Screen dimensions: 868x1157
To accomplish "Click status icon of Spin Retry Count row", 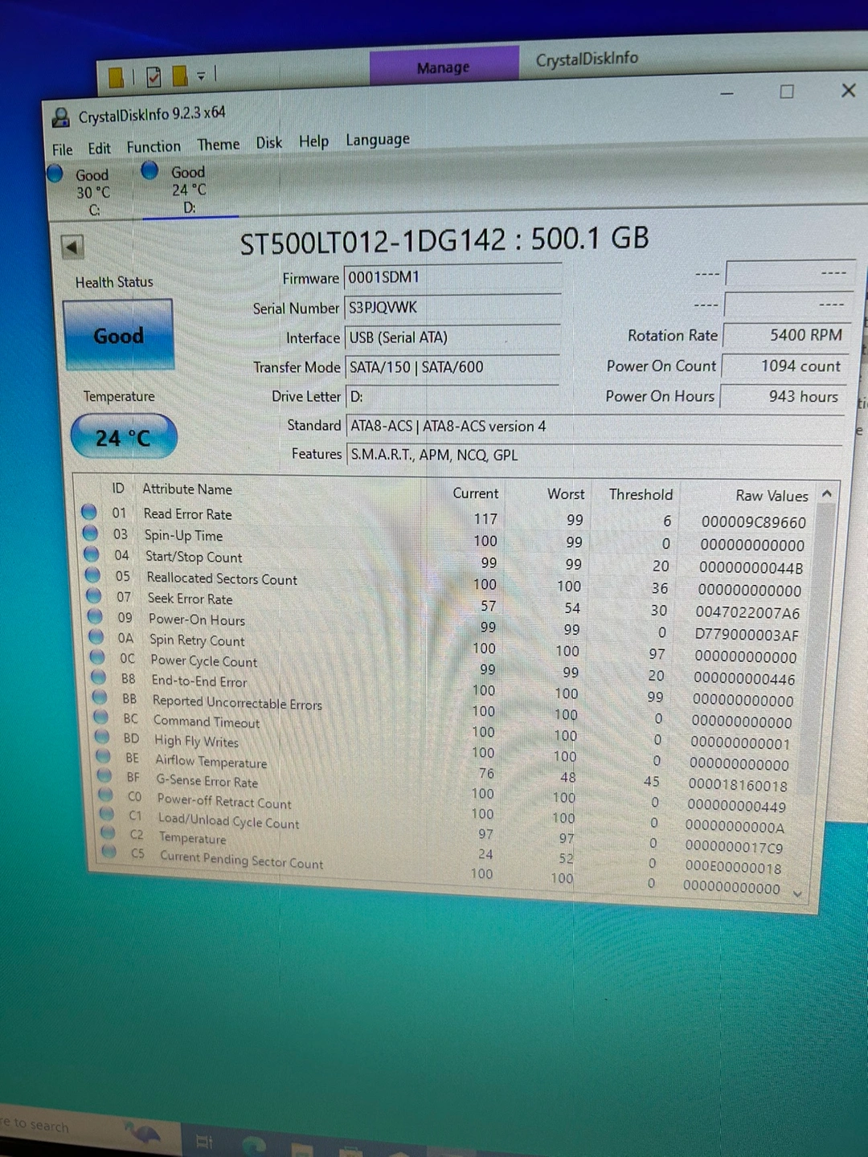I will coord(96,636).
